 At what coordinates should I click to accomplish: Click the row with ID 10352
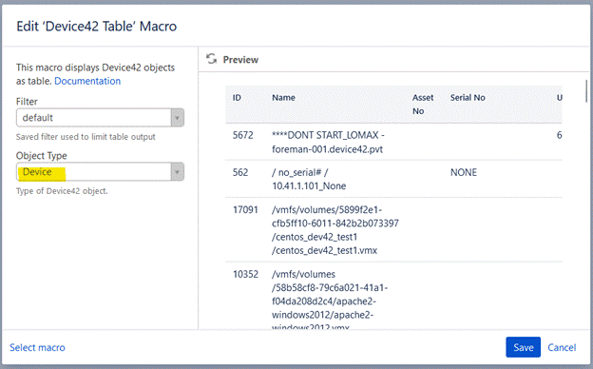tap(393, 295)
